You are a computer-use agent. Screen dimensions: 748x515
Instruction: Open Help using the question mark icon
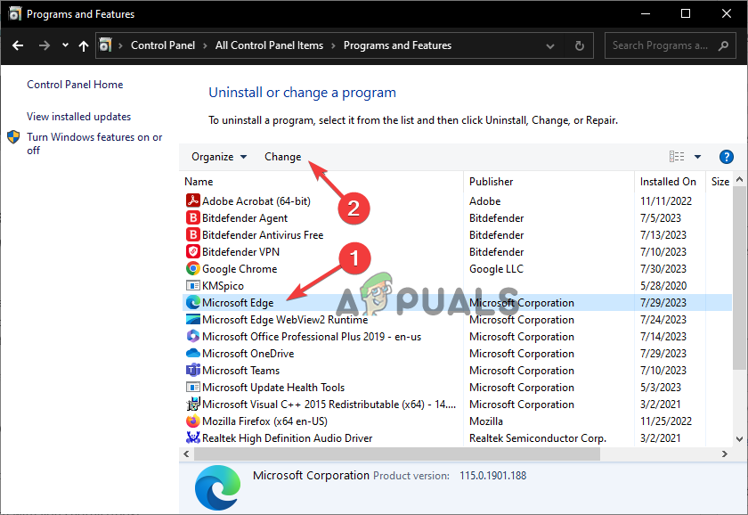pyautogui.click(x=727, y=156)
